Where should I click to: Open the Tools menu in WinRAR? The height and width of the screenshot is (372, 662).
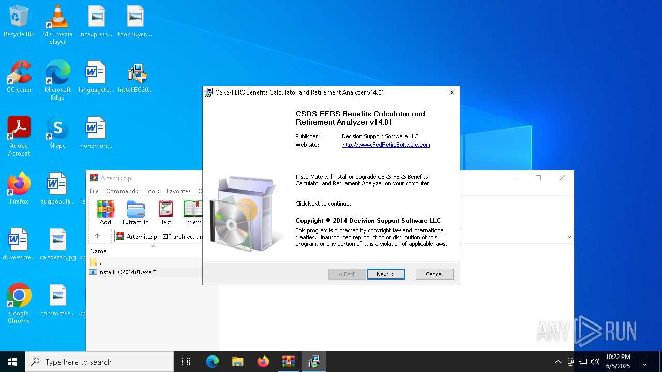pyautogui.click(x=152, y=191)
